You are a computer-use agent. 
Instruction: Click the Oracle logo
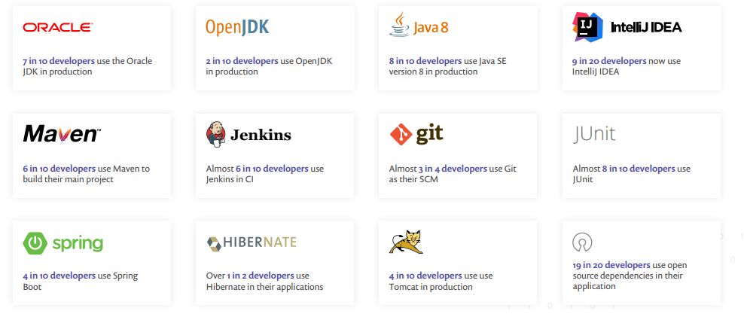pos(57,28)
